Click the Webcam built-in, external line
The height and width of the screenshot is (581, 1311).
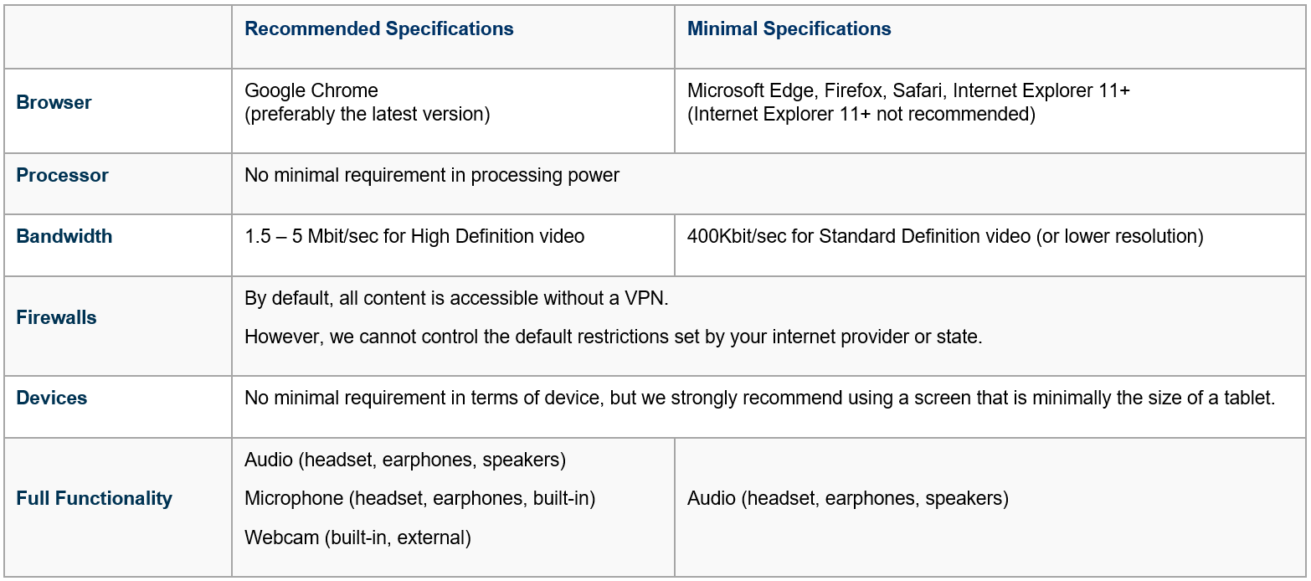coord(357,537)
